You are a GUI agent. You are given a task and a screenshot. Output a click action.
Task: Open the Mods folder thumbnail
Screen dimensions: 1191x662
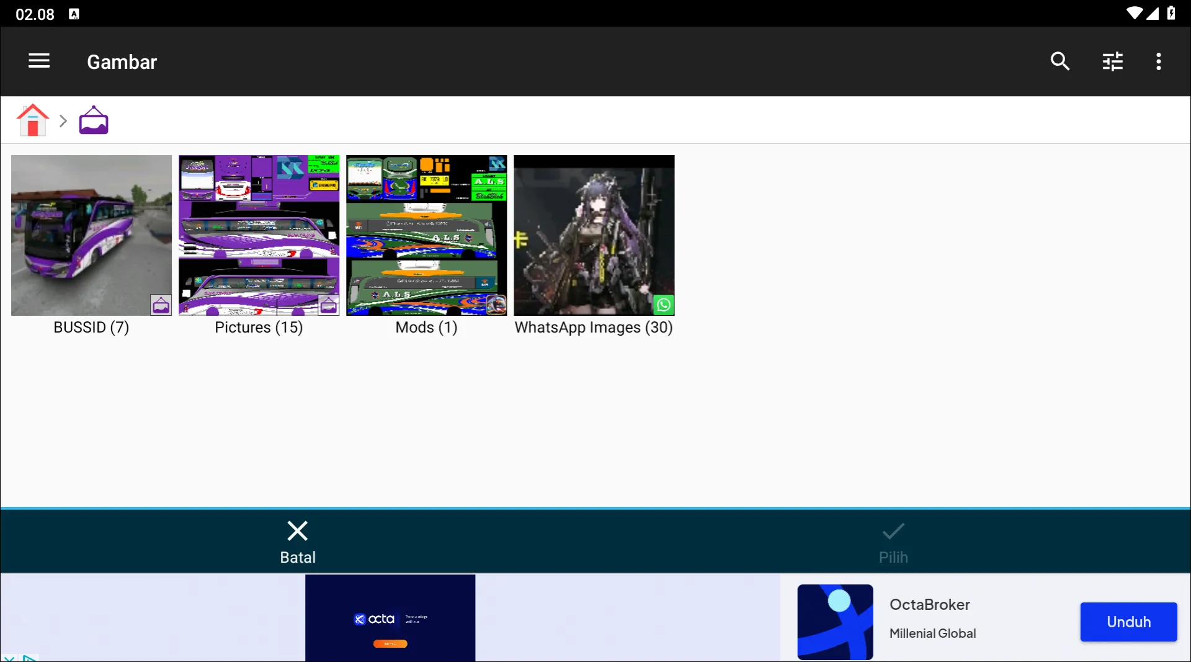click(426, 235)
